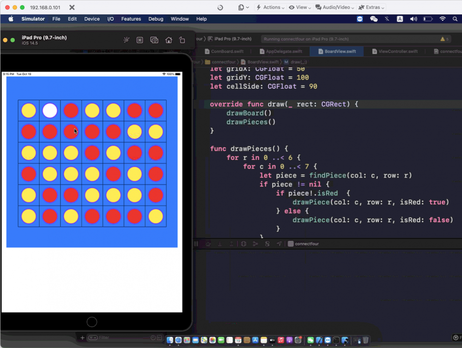This screenshot has height=348, width=462.
Task: Open the File menu
Action: (x=56, y=19)
